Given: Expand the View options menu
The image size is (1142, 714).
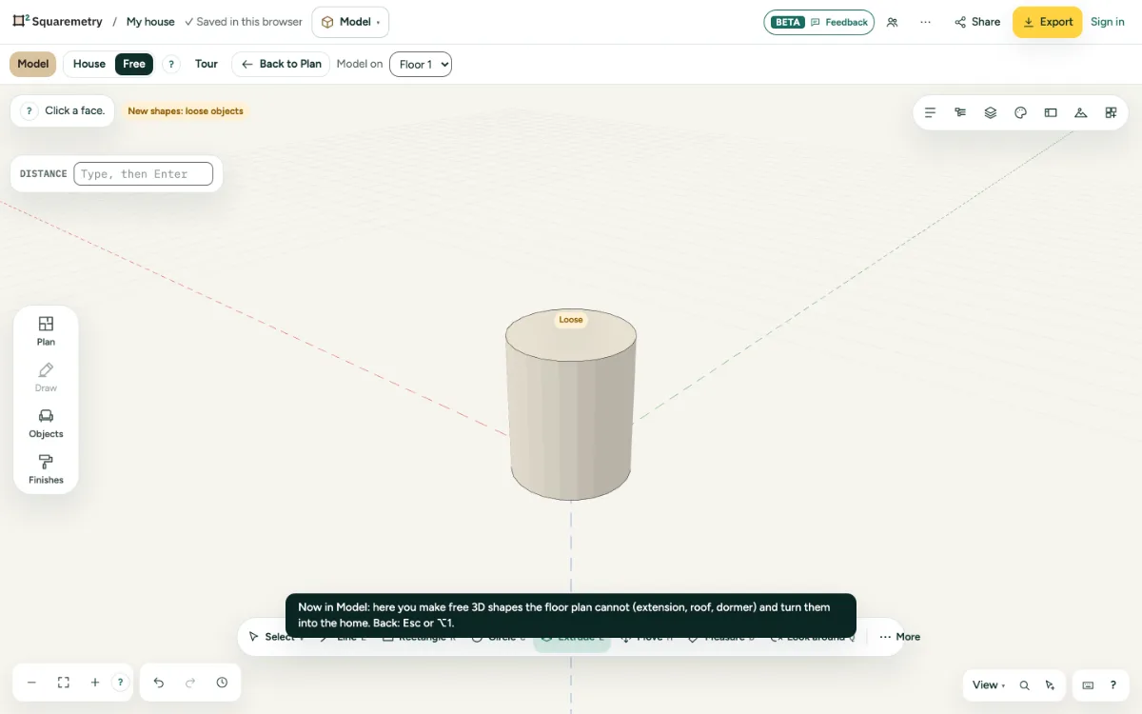Looking at the screenshot, I should click(x=989, y=684).
